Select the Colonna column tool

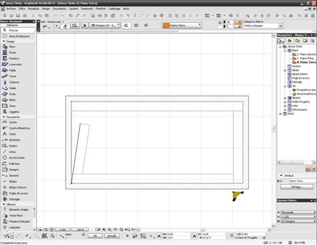tap(14, 82)
